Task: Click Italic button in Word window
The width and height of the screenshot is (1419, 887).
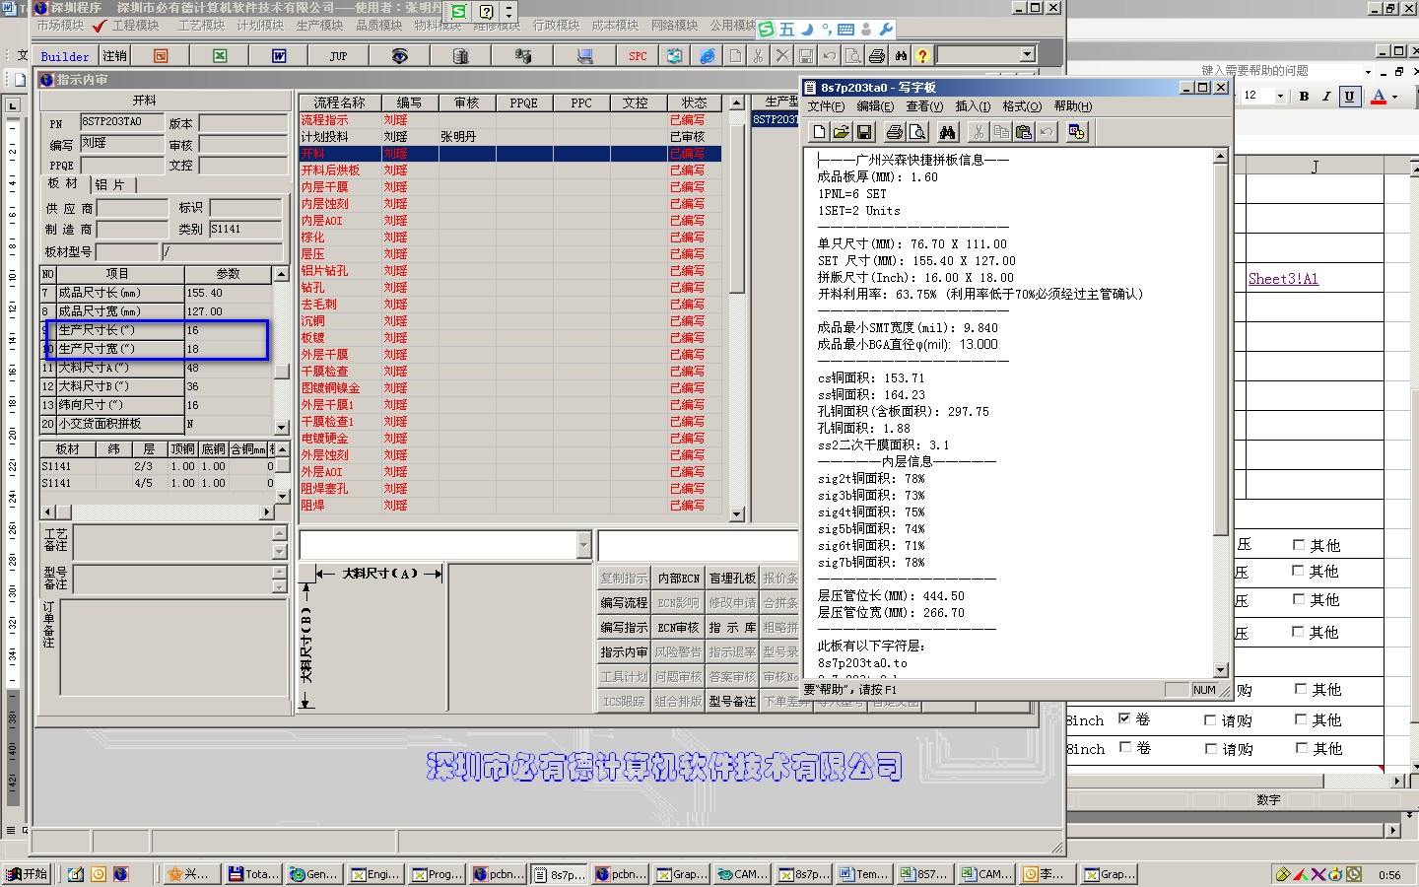Action: pos(1326,96)
